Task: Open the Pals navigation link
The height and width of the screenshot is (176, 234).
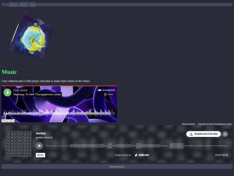Action: click(32, 5)
